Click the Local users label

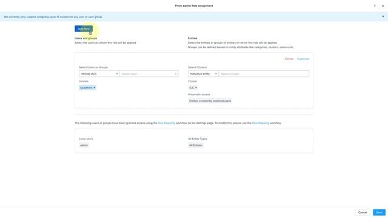[x=86, y=139]
